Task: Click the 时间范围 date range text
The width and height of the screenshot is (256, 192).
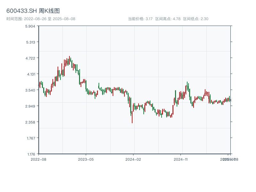Action: 41,19
